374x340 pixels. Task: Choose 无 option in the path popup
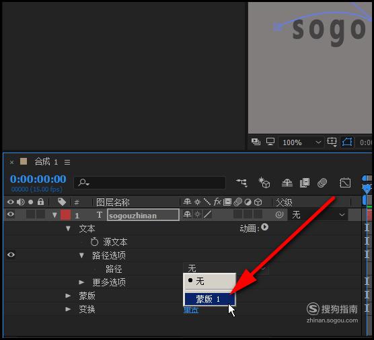pos(210,282)
